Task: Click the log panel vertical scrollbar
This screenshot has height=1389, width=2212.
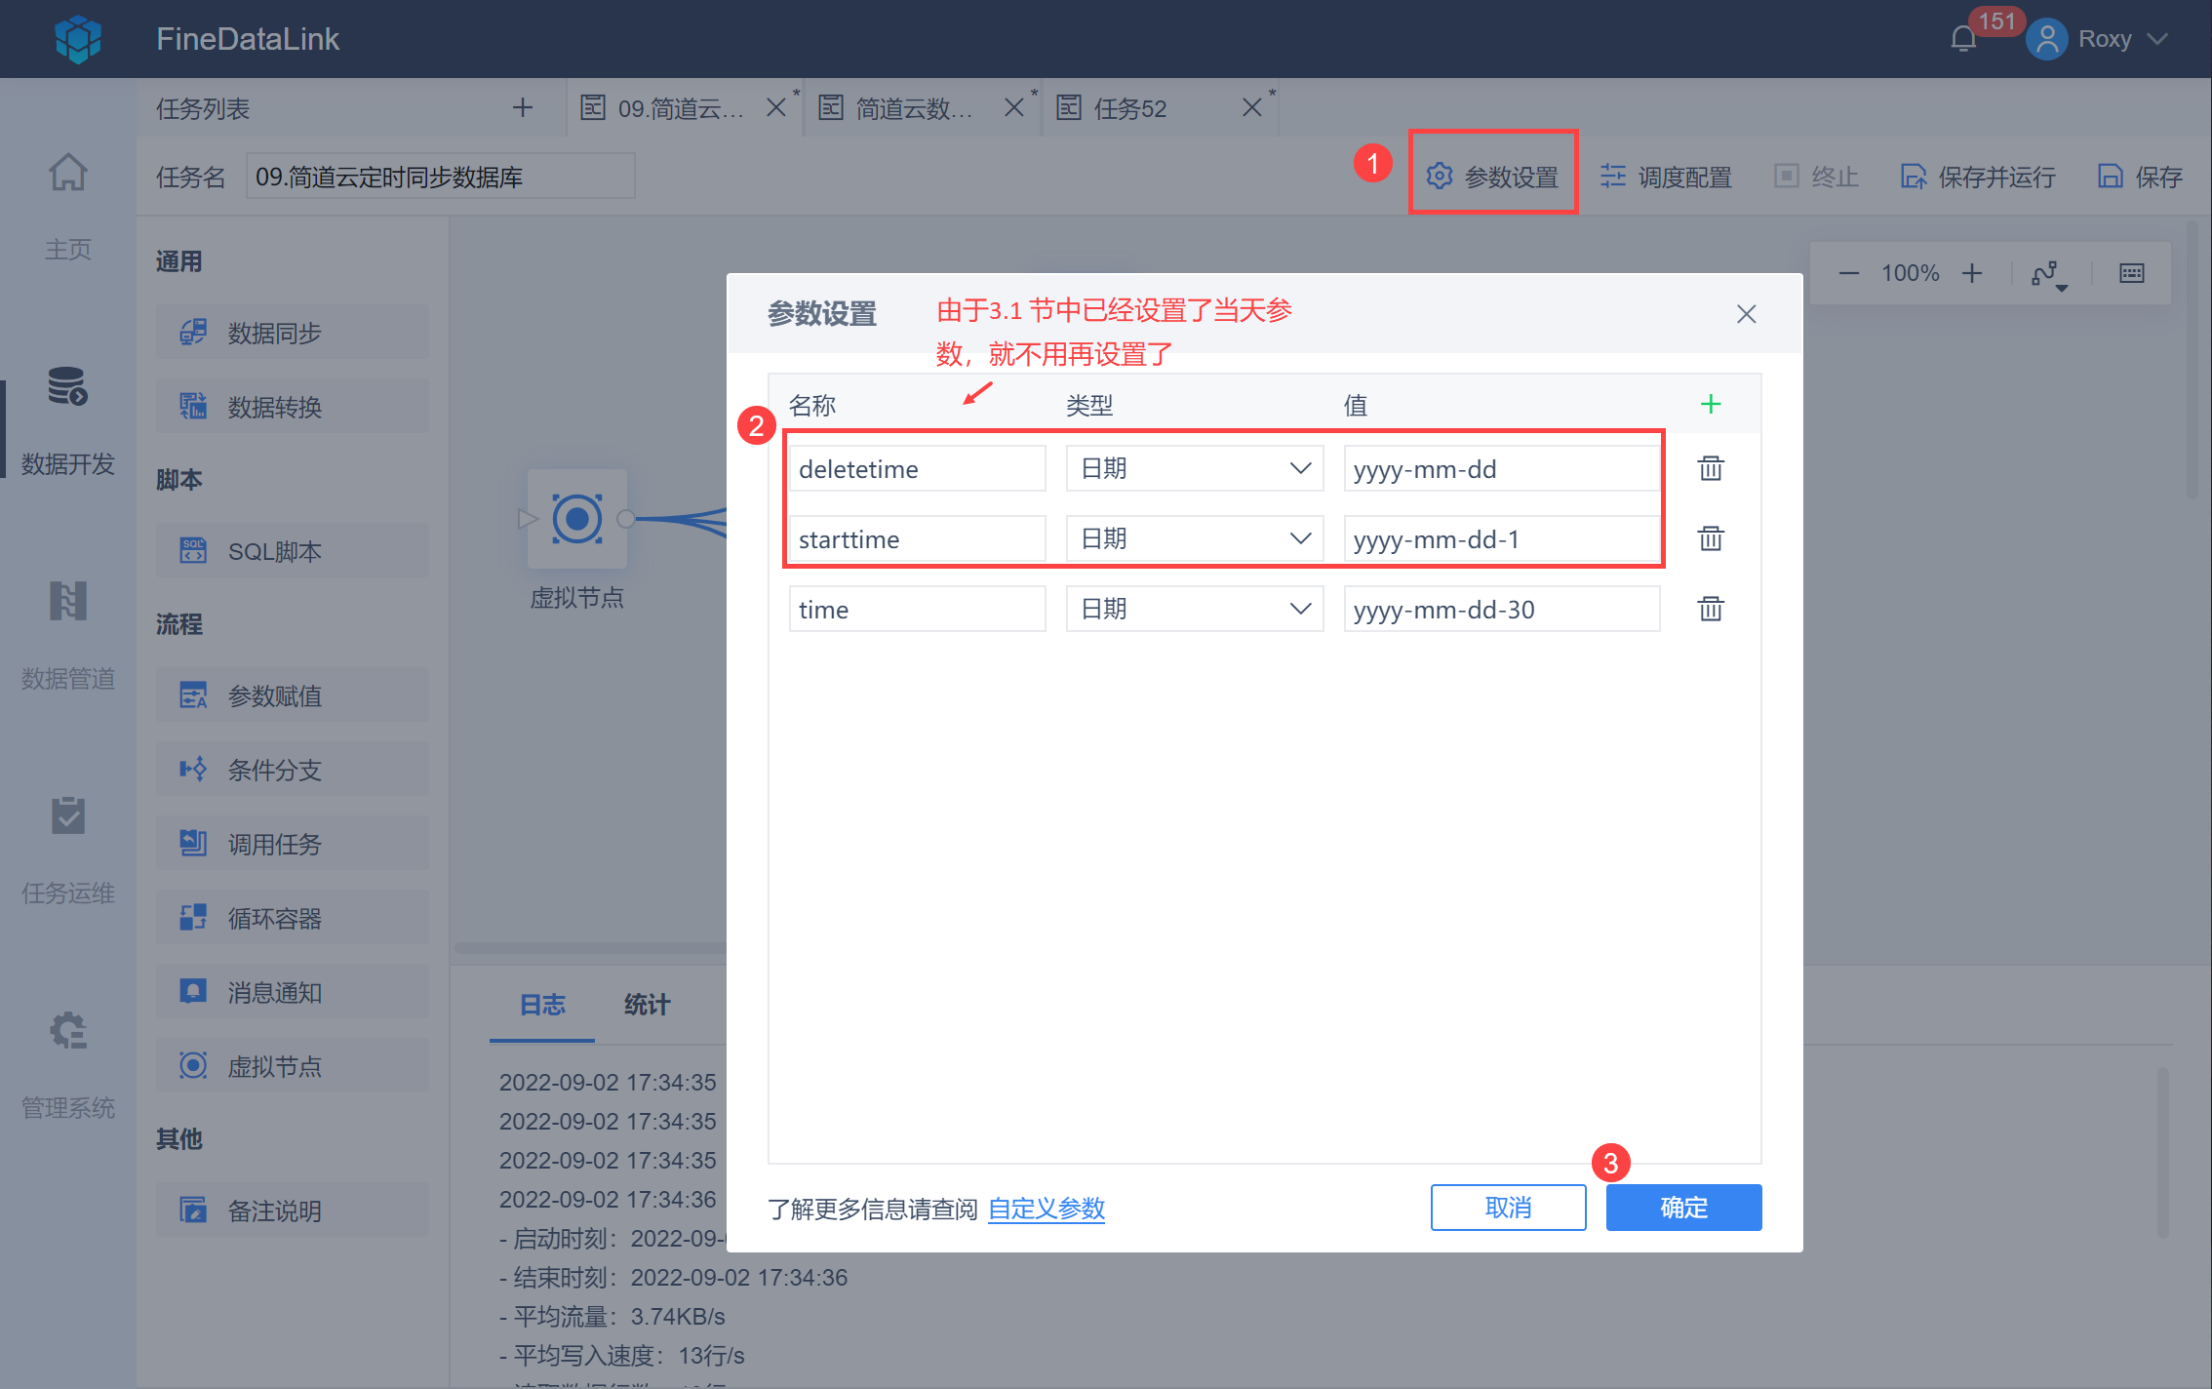Action: pos(2163,1153)
